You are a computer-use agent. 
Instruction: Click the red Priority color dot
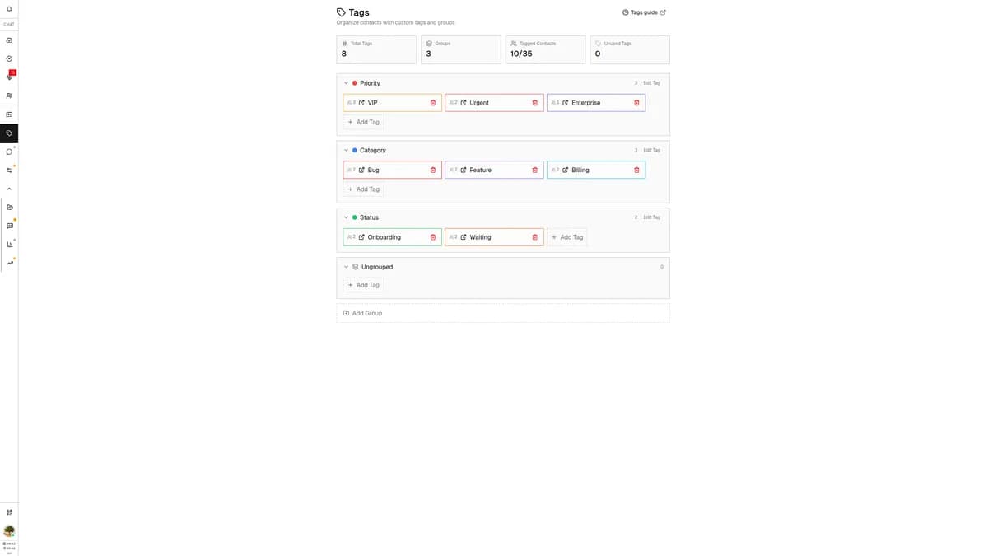click(x=355, y=83)
